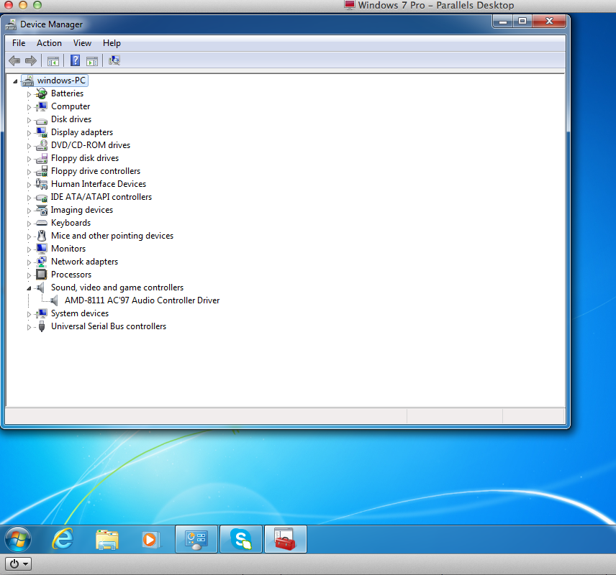Select the Display adapters category icon
616x575 pixels.
coord(41,132)
